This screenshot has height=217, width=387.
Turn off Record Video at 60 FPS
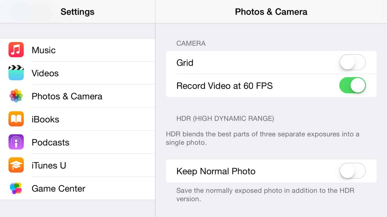click(x=352, y=85)
